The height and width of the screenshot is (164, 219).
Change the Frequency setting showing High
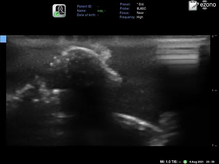pyautogui.click(x=131, y=17)
